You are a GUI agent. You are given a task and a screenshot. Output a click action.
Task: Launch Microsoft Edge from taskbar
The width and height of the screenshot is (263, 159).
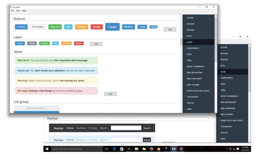114,149
